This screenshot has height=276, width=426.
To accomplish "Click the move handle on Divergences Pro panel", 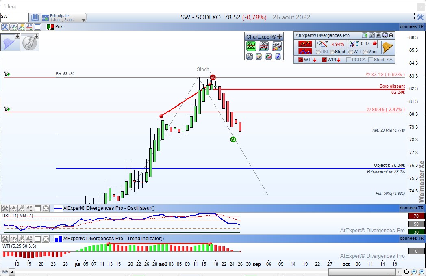I will 391,35.
